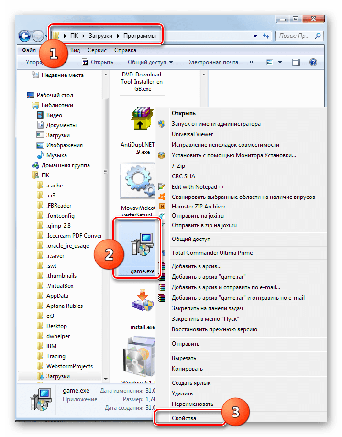
Task: Click the change view icon in toolbar
Action: point(270,62)
